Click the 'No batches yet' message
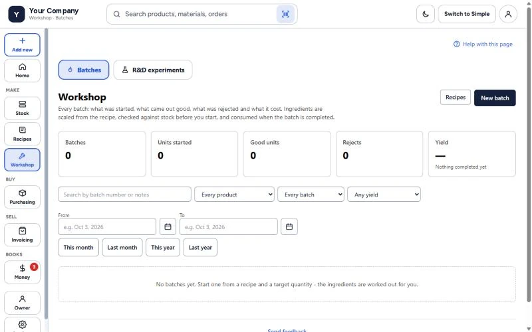This screenshot has width=532, height=332. [287, 284]
